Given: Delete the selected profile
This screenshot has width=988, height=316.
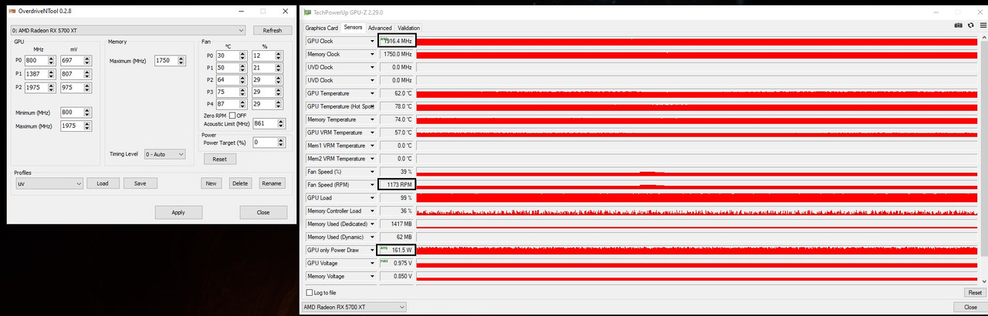Looking at the screenshot, I should pos(240,183).
